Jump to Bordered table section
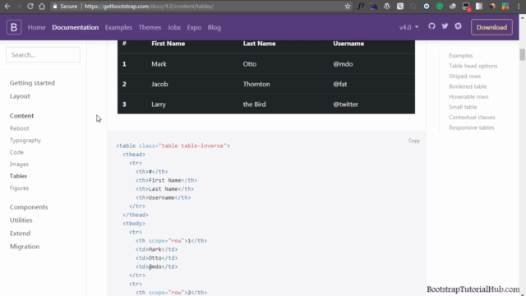 [468, 86]
